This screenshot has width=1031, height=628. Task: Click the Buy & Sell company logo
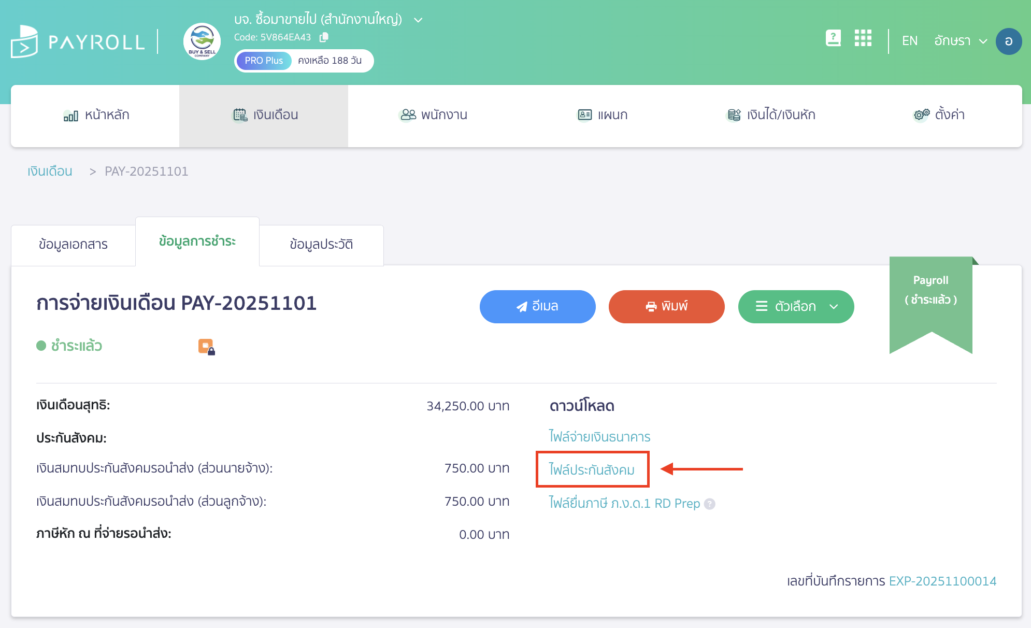202,41
